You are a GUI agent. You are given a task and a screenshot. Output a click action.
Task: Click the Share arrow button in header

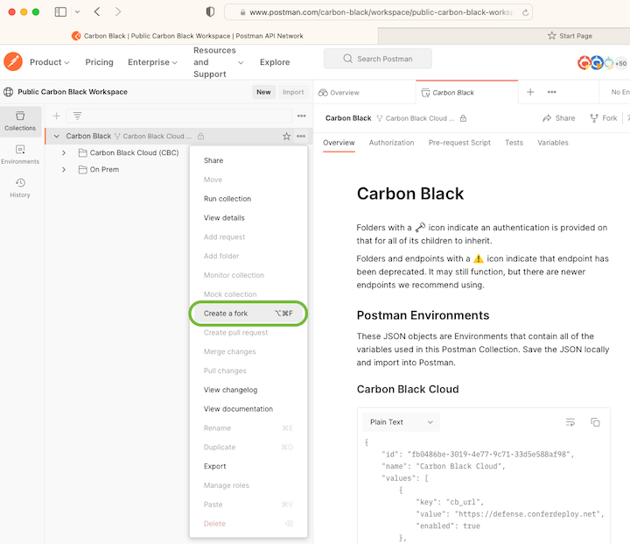click(559, 118)
